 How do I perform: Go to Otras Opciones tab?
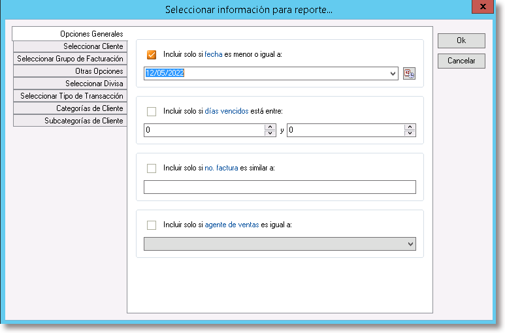point(70,71)
